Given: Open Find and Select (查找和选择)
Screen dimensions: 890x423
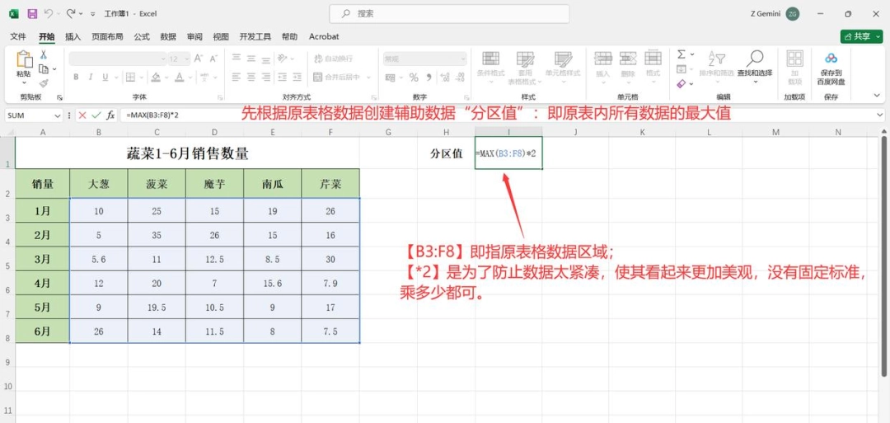Looking at the screenshot, I should 755,67.
